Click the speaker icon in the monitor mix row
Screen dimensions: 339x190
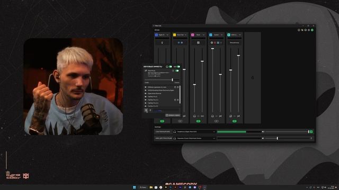pyautogui.click(x=263, y=131)
